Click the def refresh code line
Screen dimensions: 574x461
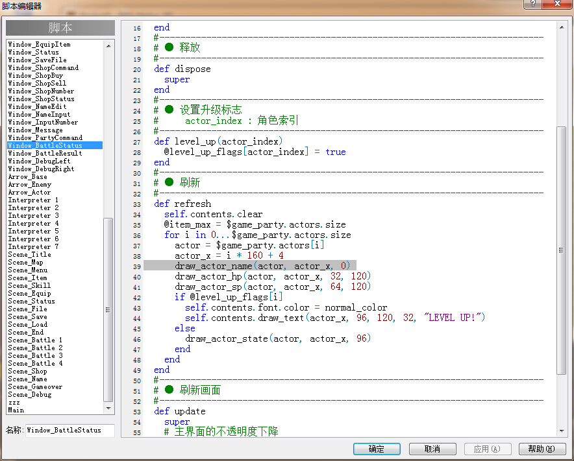click(x=182, y=204)
